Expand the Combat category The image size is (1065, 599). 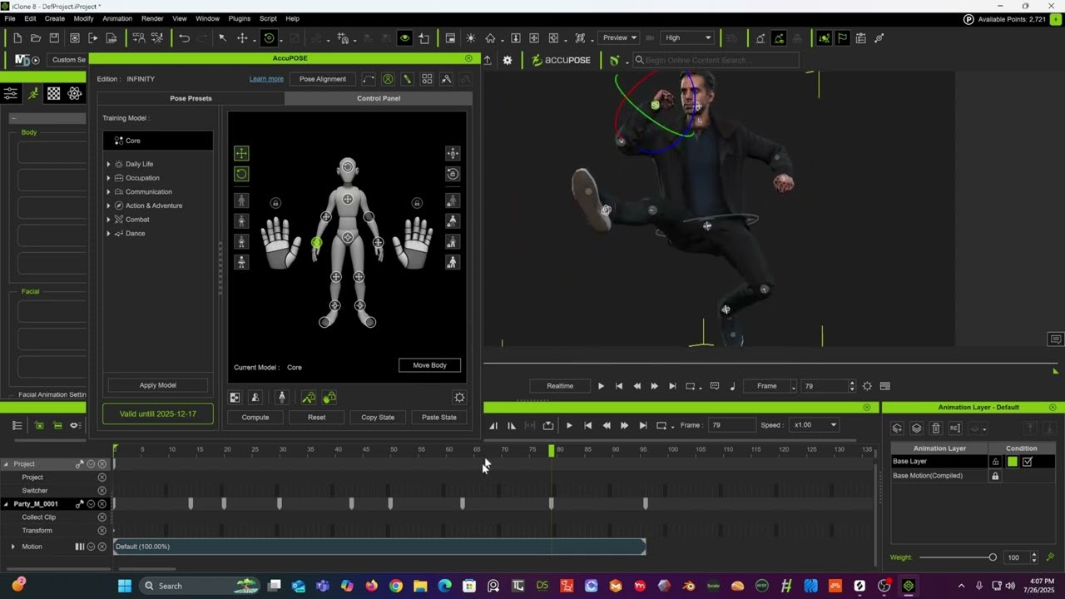108,220
